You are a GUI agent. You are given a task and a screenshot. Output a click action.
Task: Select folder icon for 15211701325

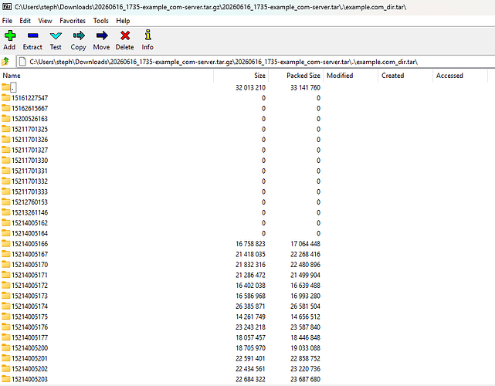(x=6, y=129)
